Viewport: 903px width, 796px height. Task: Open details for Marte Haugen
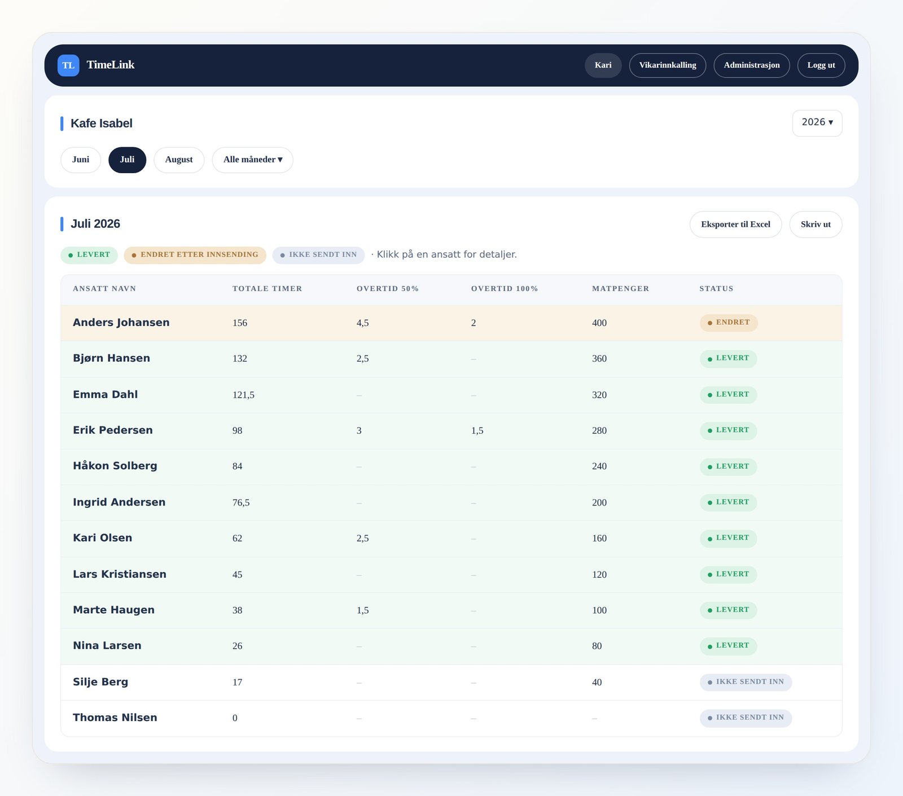pos(451,610)
